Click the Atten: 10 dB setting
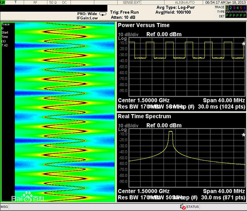This screenshot has height=211, width=247. click(x=123, y=17)
